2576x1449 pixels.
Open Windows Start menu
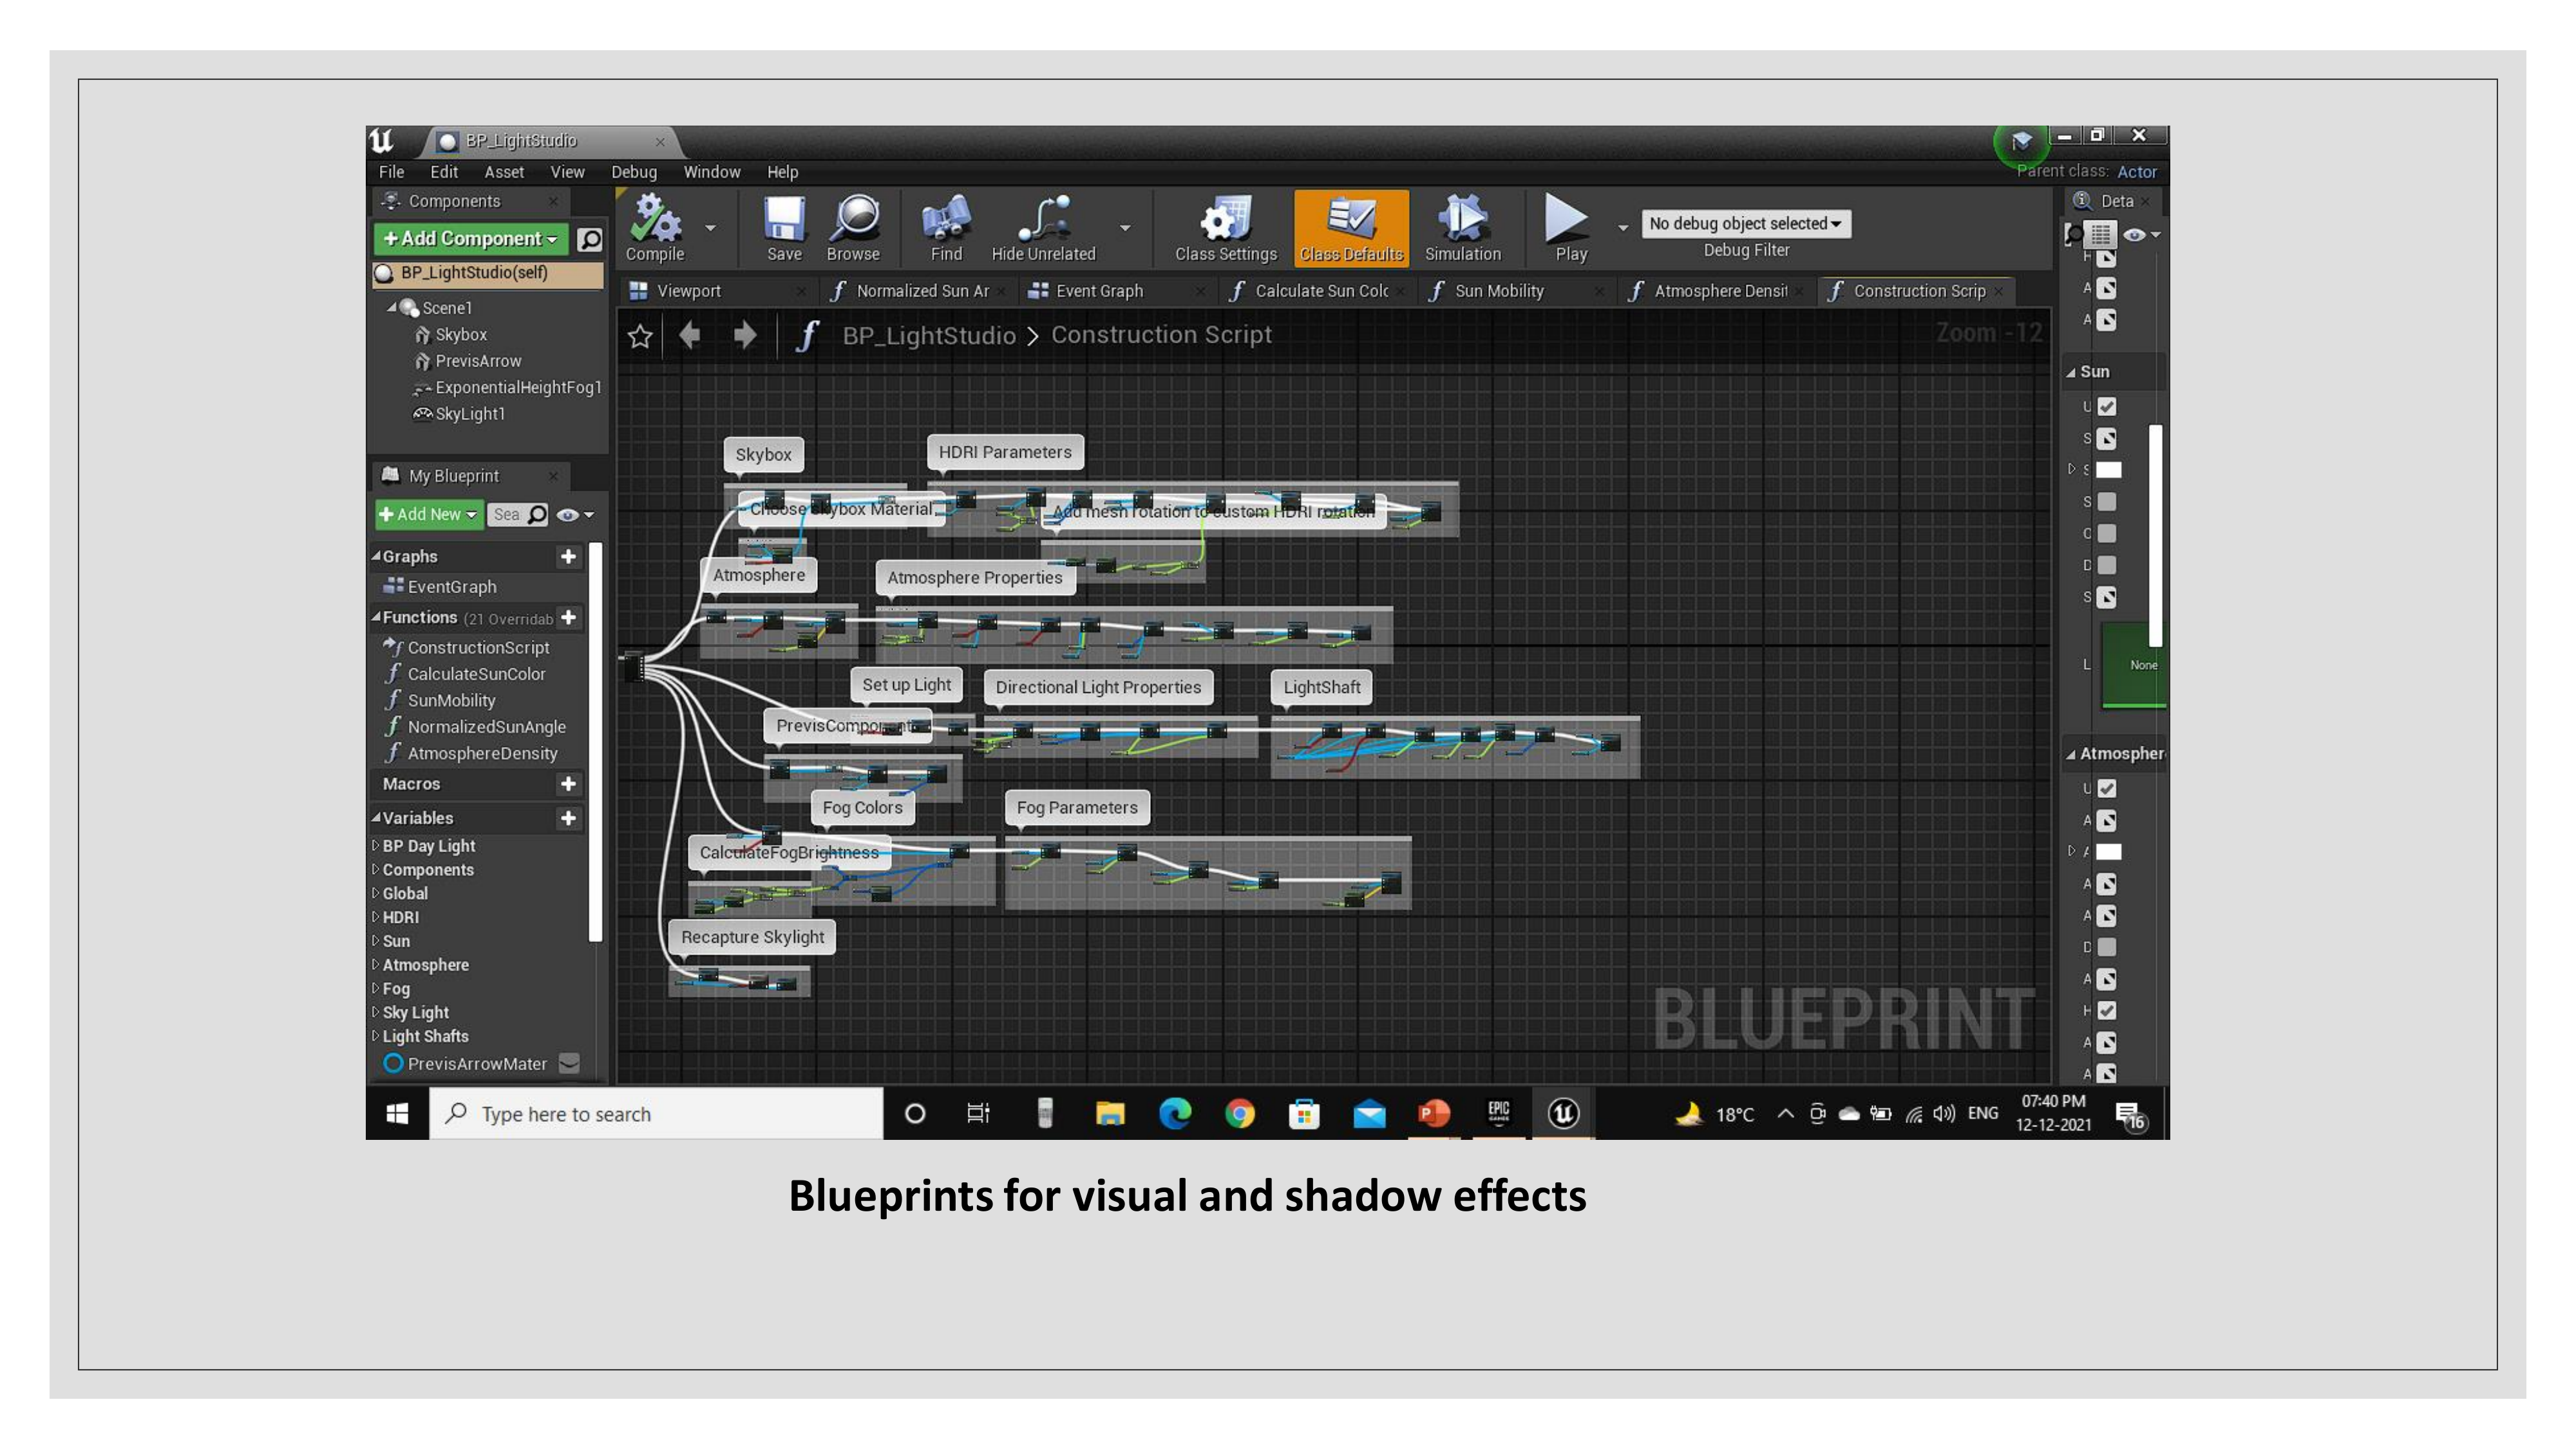(x=397, y=1113)
